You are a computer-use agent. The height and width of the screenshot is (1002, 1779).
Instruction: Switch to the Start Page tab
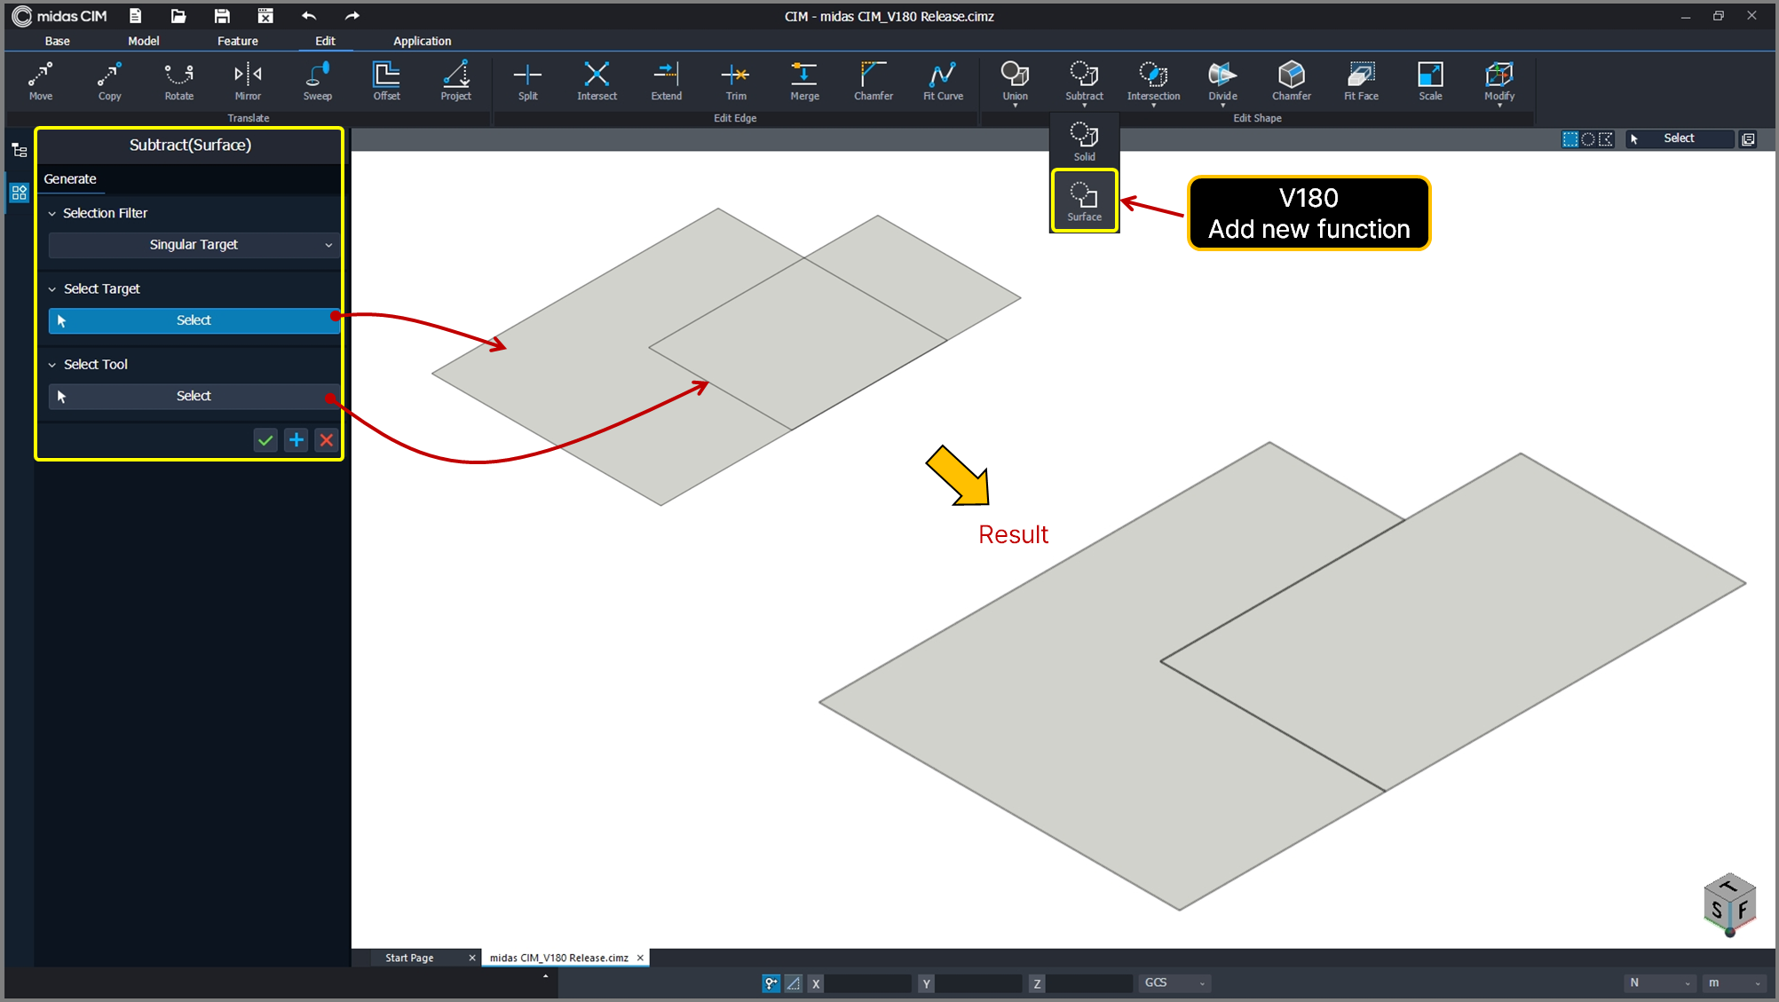click(409, 958)
